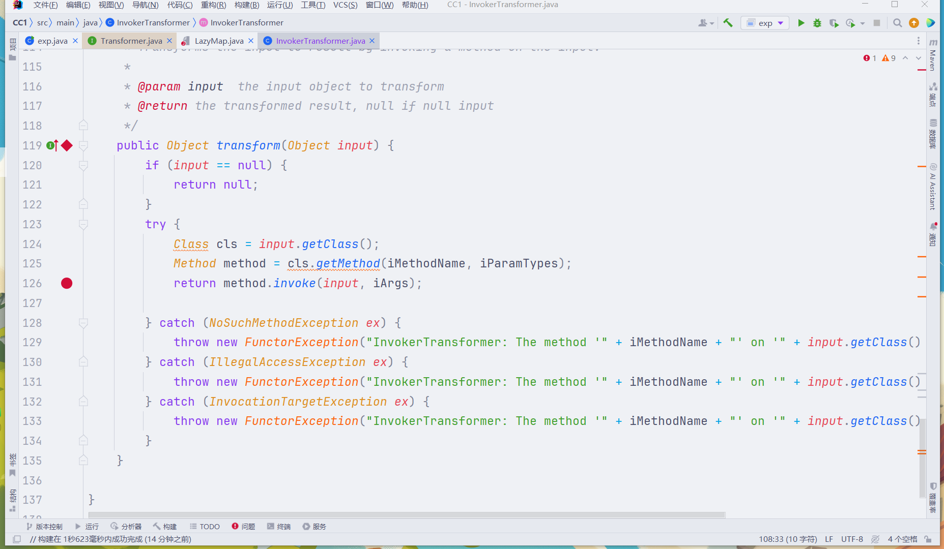The width and height of the screenshot is (944, 549).
Task: Click the orange update arrow in toolbar
Action: point(914,22)
